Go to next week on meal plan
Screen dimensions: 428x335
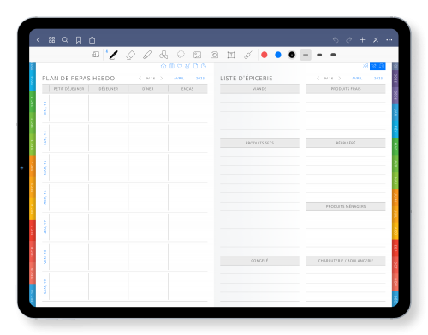[x=162, y=78]
